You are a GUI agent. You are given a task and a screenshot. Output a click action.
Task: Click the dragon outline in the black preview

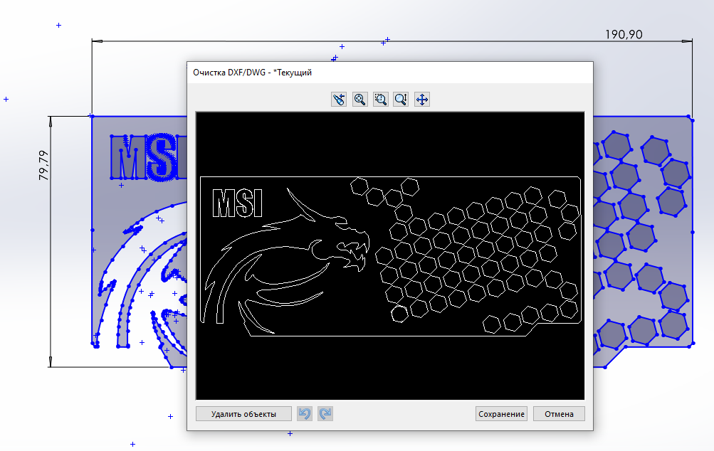coord(286,262)
